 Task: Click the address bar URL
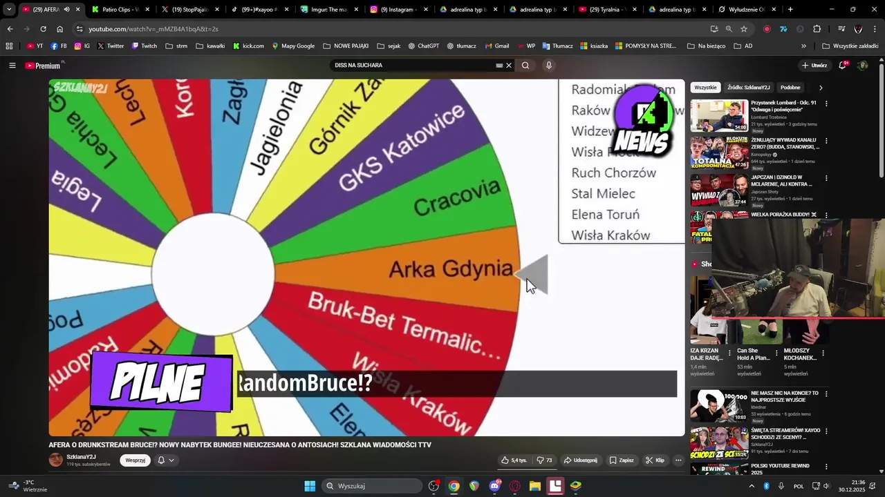coord(153,29)
